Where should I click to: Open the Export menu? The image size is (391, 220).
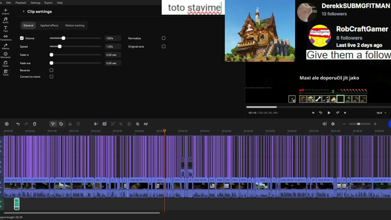[x=48, y=3]
